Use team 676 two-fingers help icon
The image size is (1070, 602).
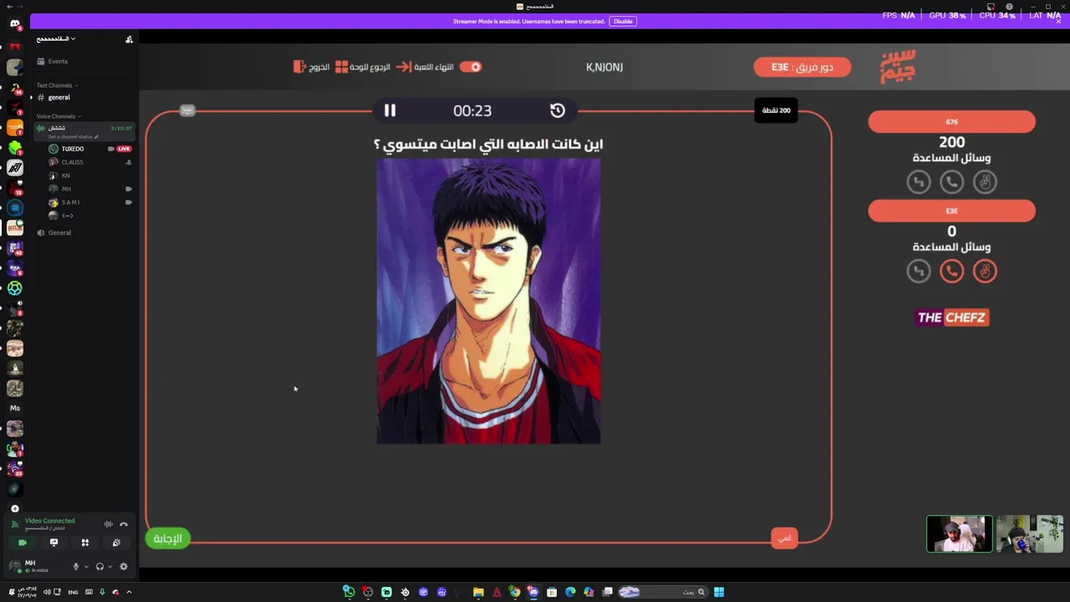tap(985, 181)
